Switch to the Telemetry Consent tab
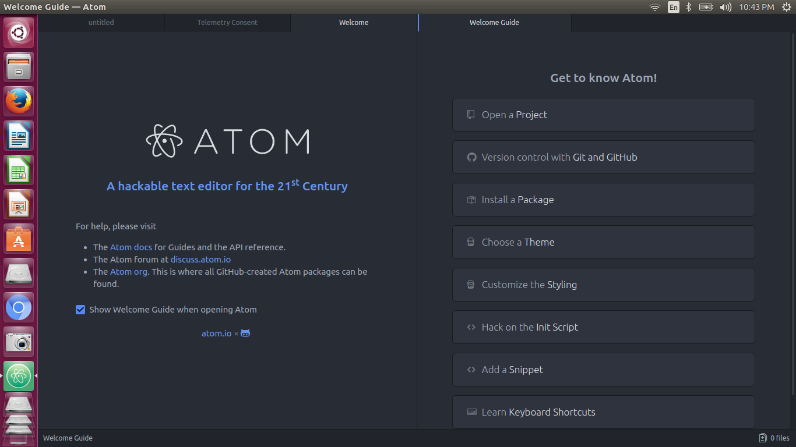The image size is (796, 447). coord(227,23)
